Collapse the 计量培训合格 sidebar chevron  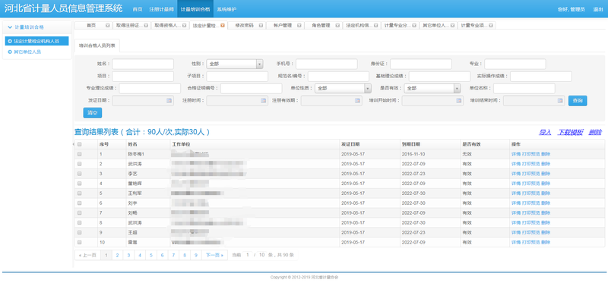tap(10, 27)
